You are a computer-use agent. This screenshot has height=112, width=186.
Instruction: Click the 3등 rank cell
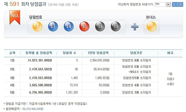(12, 78)
